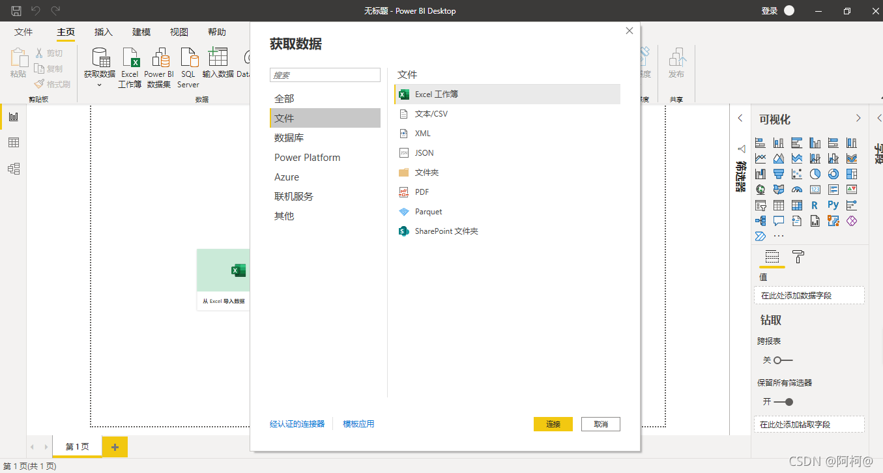Select the KPI visual

(x=852, y=190)
